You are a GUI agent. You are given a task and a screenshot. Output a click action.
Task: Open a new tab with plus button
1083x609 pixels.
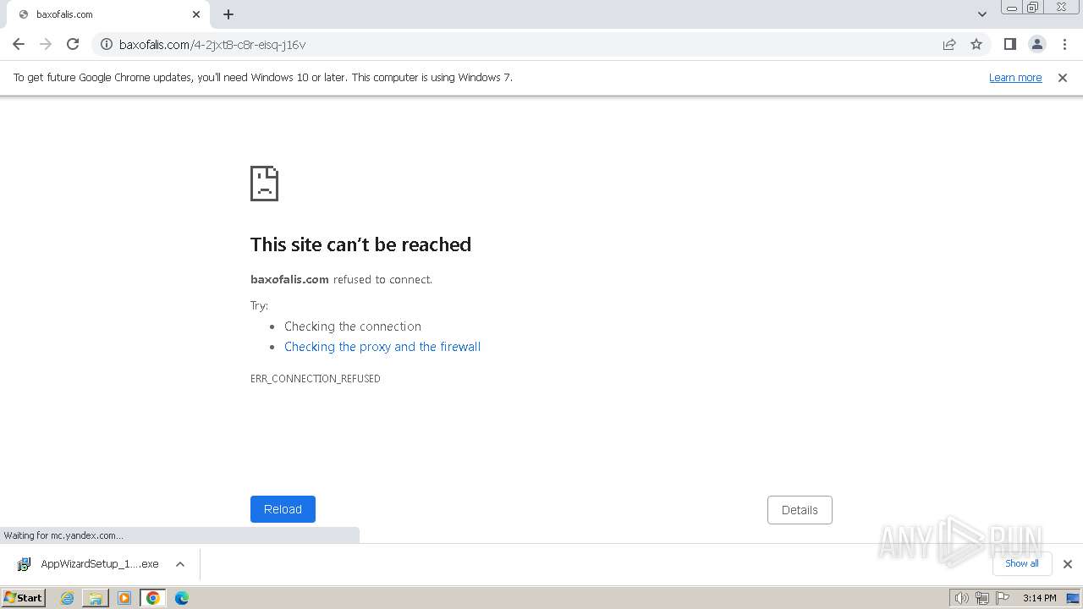point(228,14)
